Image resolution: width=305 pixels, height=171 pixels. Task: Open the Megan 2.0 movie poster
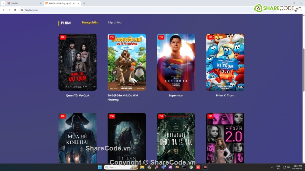pyautogui.click(x=225, y=138)
